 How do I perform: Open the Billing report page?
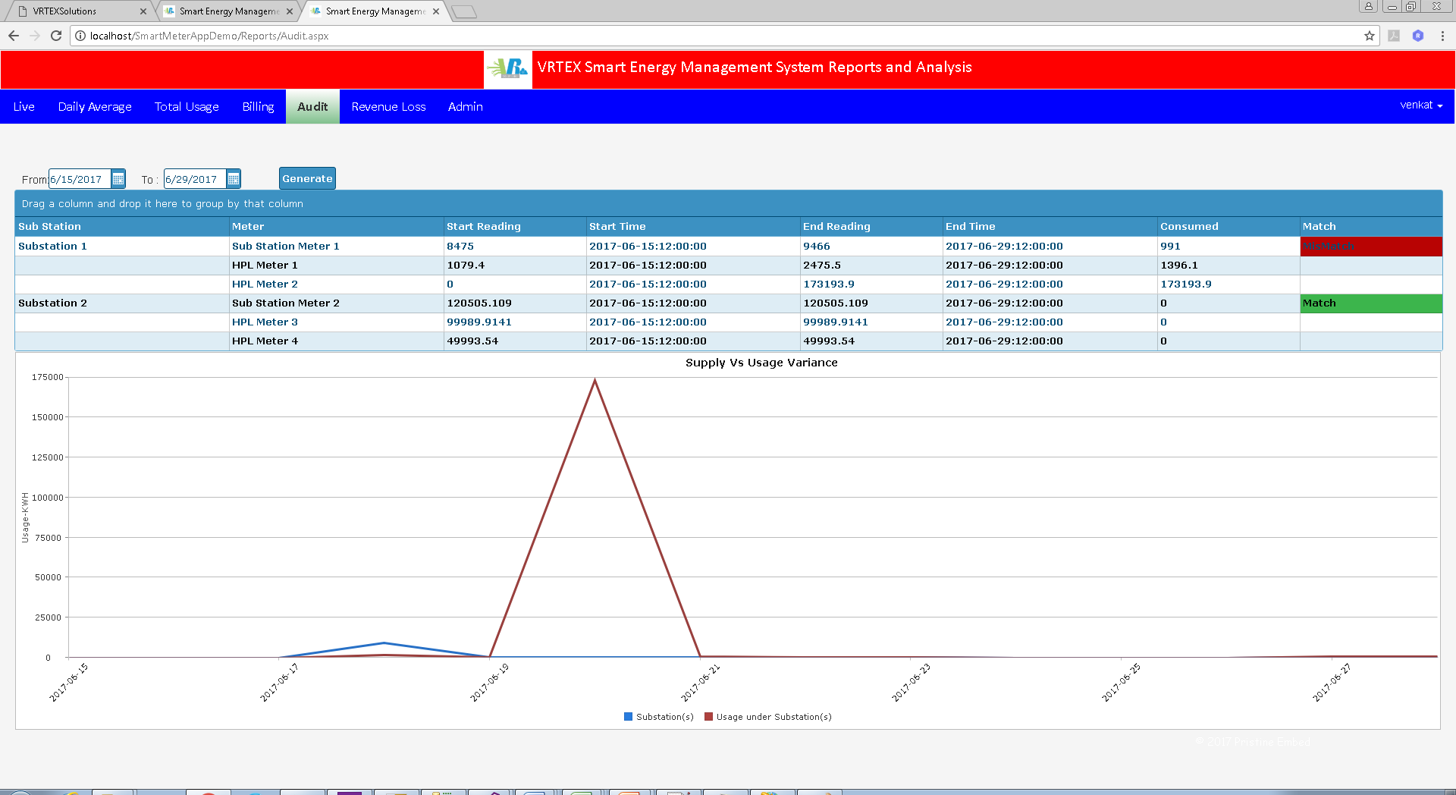(258, 107)
